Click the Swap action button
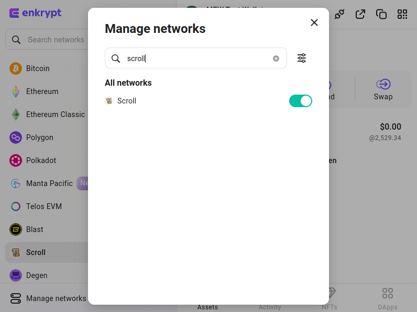 point(383,90)
